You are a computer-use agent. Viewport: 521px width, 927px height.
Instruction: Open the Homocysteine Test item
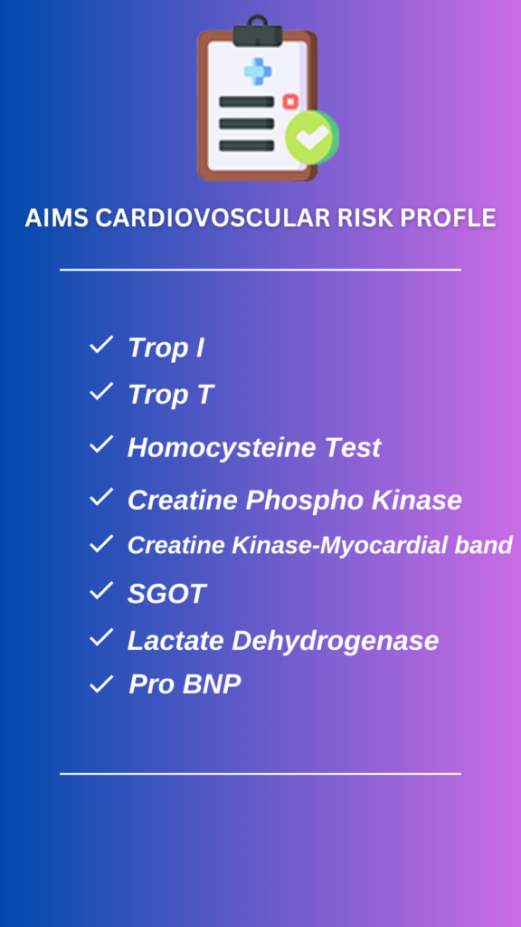pos(254,447)
